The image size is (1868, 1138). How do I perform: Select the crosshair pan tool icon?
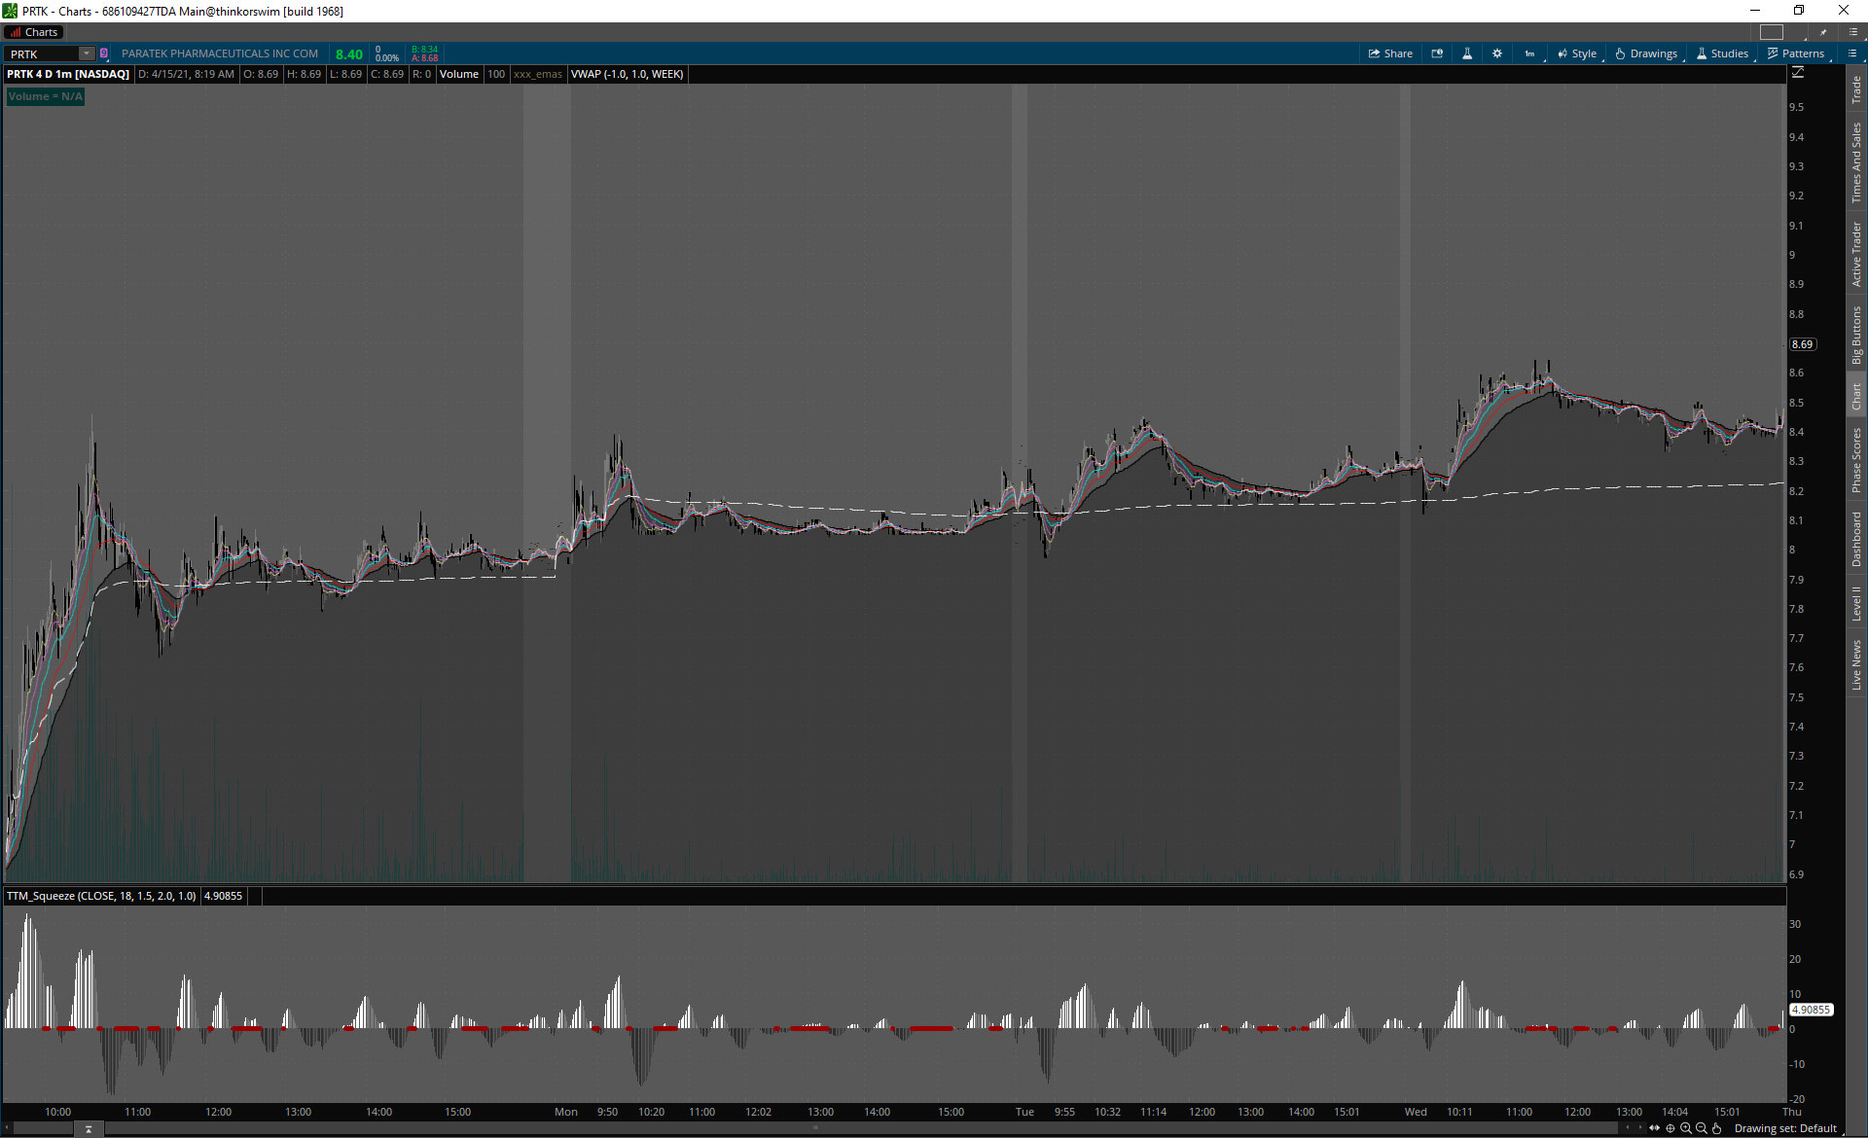1670,1128
